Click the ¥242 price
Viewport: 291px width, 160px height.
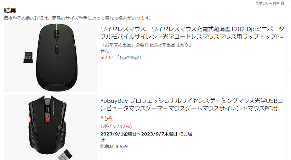107,58
